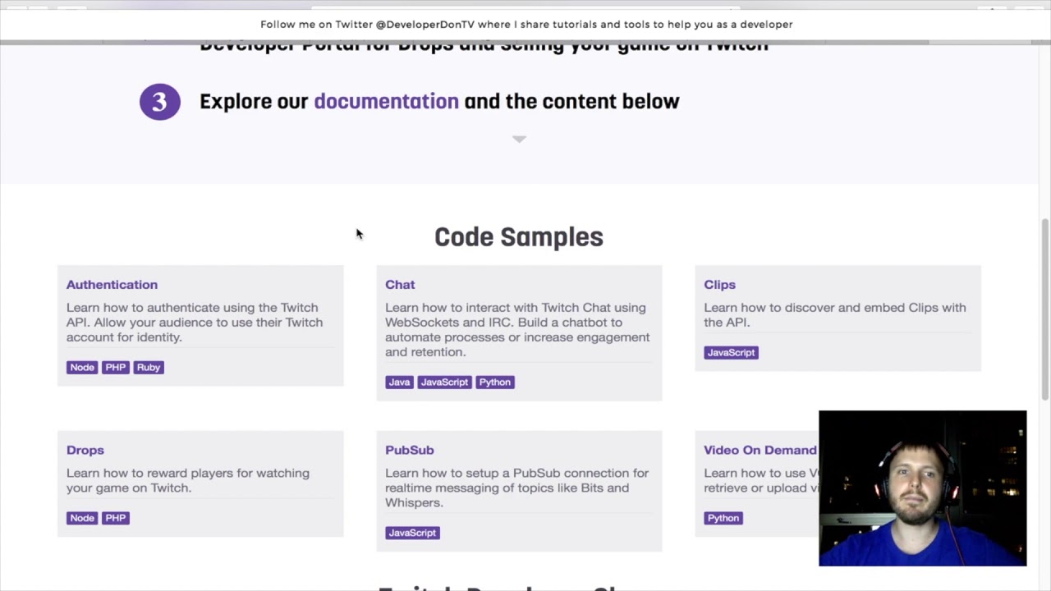Open the Clips code sample
Image resolution: width=1051 pixels, height=591 pixels.
(x=719, y=285)
